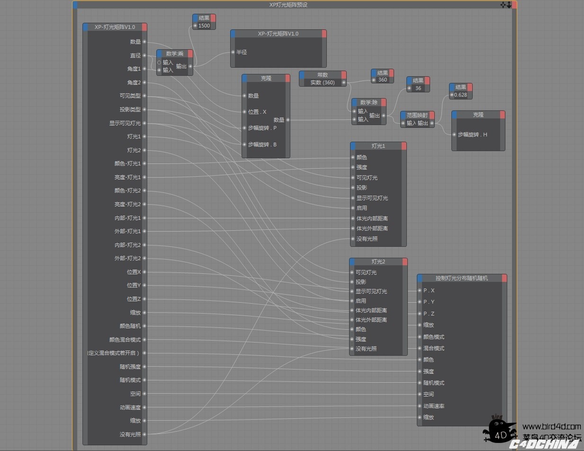The width and height of the screenshot is (584, 451).
Task: Click the 角度1 output port
Action: (144, 69)
